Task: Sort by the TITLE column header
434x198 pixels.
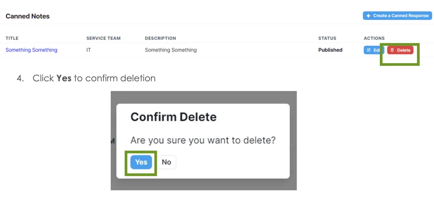Action: coord(12,38)
